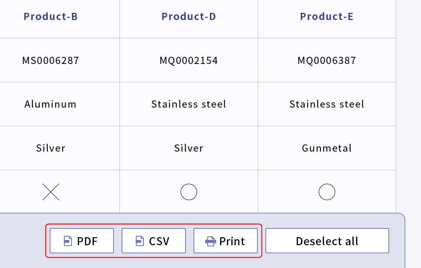Deselect all compared products

pyautogui.click(x=327, y=241)
